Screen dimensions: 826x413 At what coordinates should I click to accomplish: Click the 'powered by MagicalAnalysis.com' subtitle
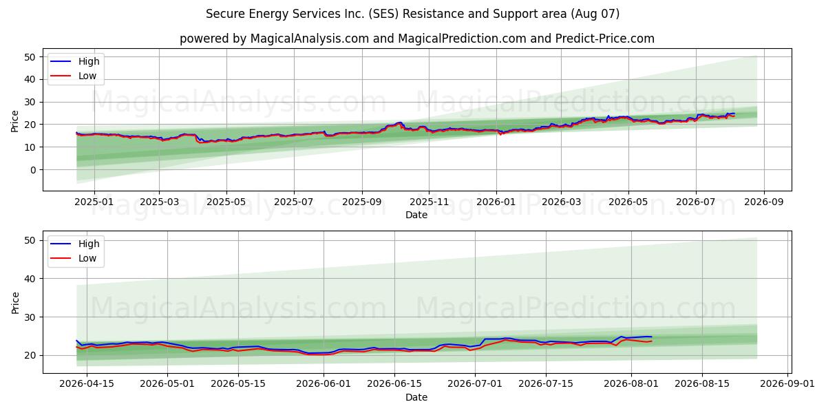click(416, 39)
